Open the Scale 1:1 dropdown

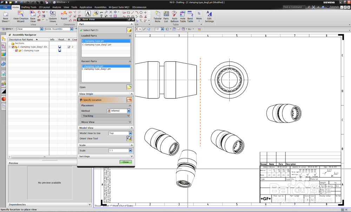coord(130,151)
